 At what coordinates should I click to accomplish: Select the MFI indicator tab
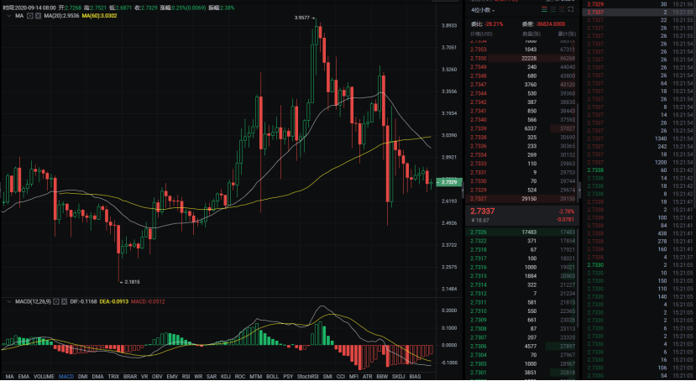click(x=353, y=377)
